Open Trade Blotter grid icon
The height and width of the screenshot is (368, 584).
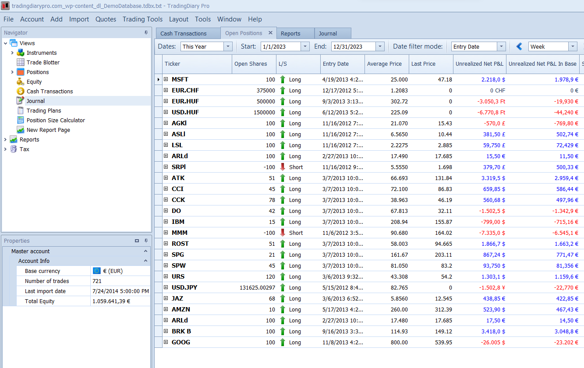click(20, 62)
